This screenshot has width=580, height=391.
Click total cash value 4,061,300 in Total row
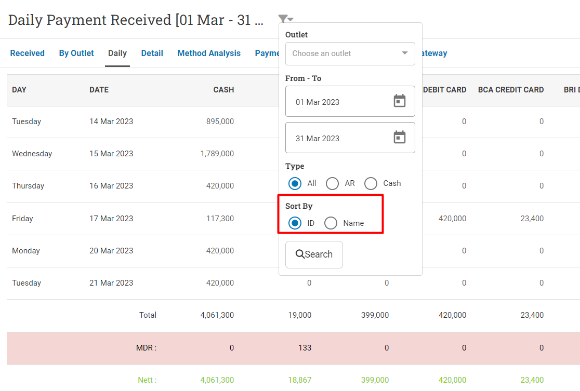point(217,315)
